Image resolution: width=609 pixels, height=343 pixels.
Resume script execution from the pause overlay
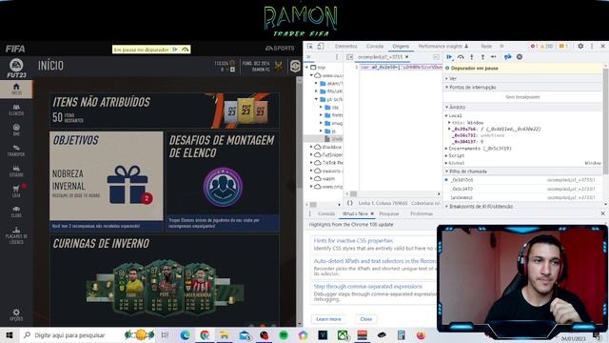[x=175, y=50]
